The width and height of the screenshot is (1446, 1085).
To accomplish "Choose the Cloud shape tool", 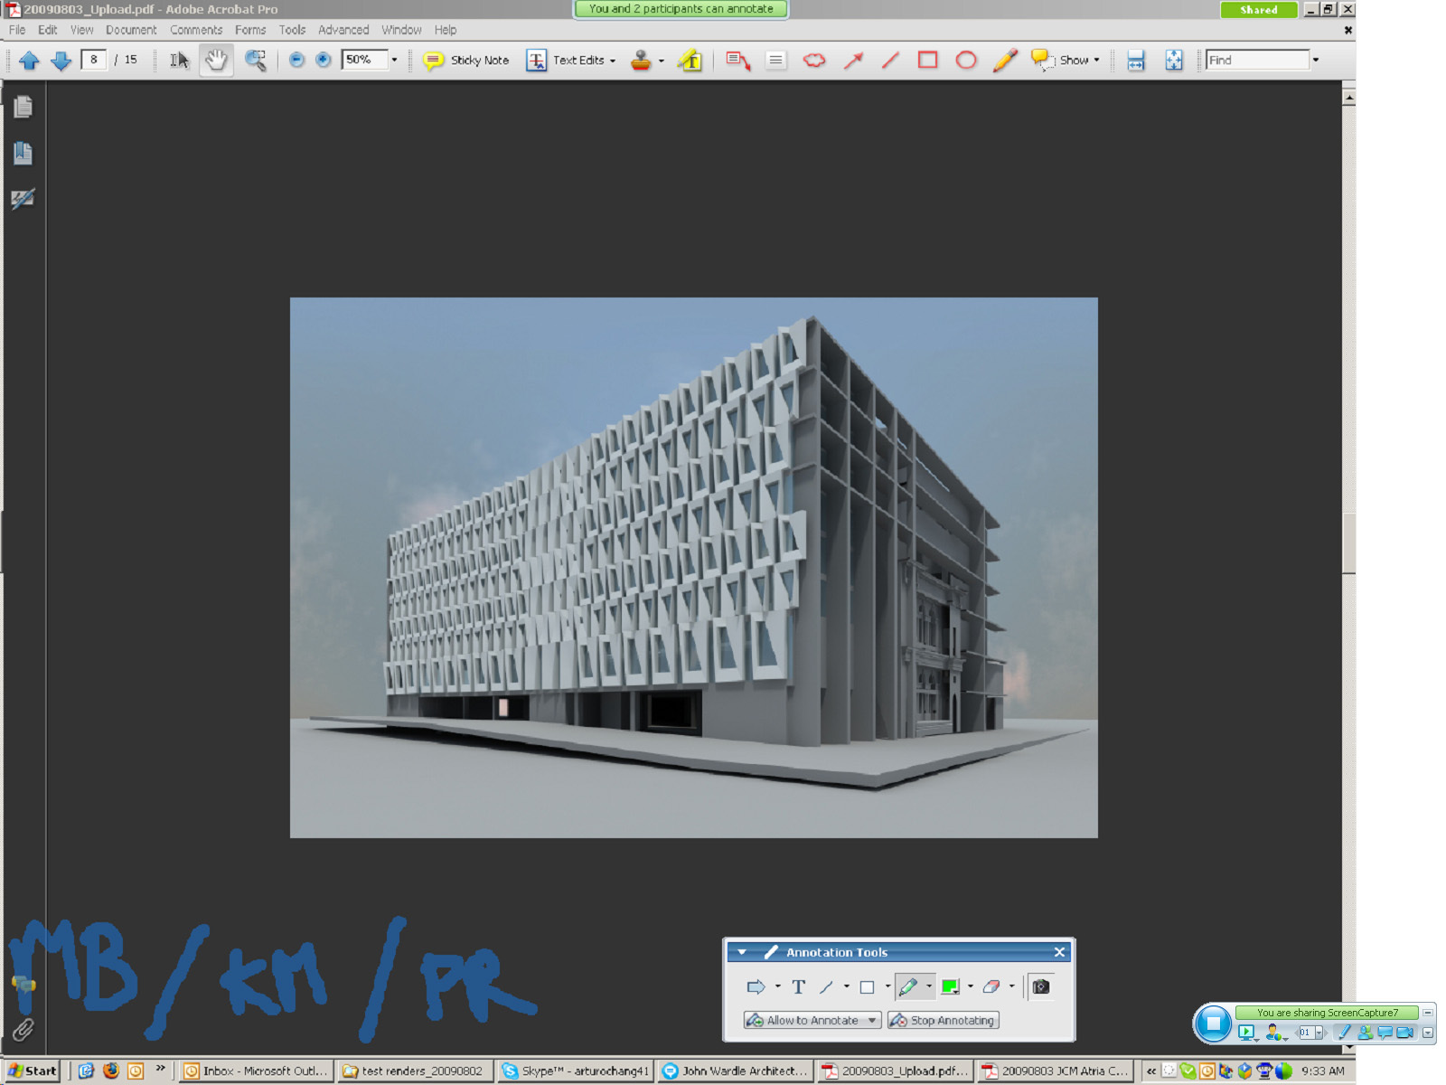I will [x=814, y=61].
